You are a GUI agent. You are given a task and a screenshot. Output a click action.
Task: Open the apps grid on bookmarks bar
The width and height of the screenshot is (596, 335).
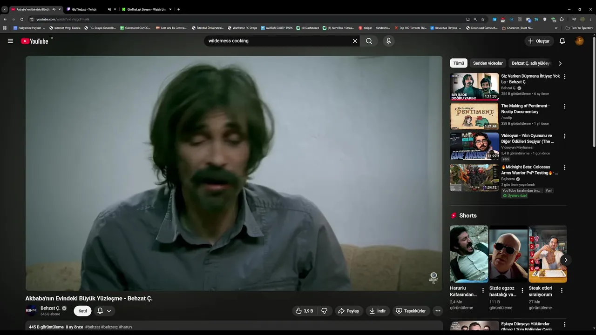[x=5, y=28]
